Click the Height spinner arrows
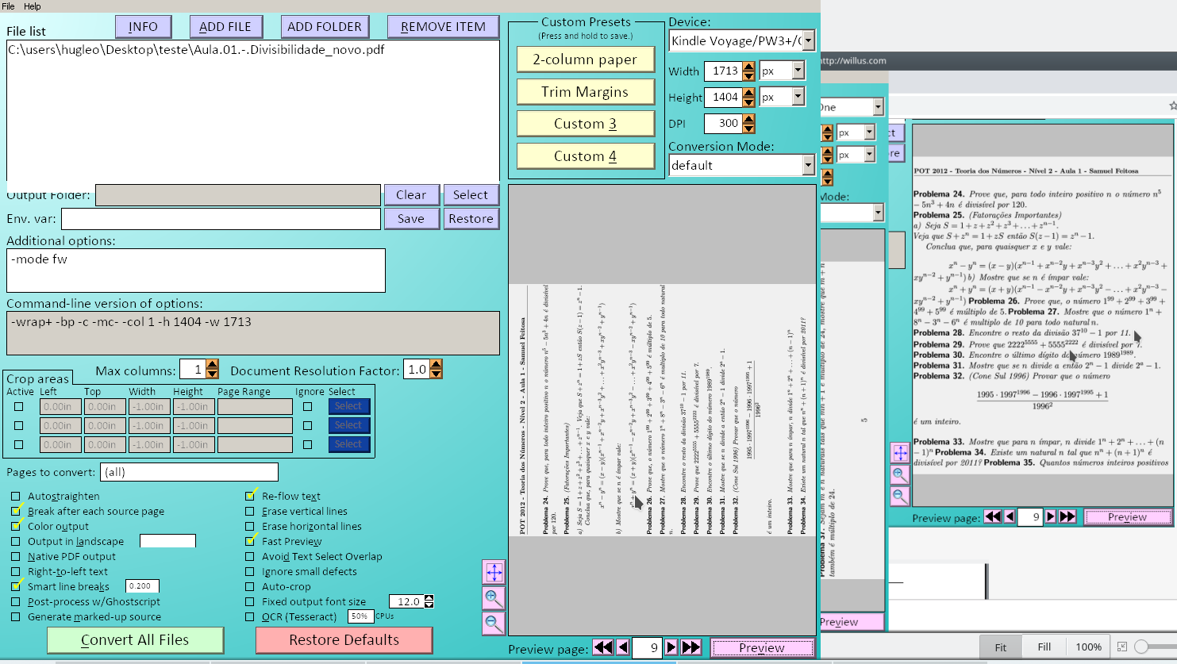The height and width of the screenshot is (664, 1177). tap(748, 98)
